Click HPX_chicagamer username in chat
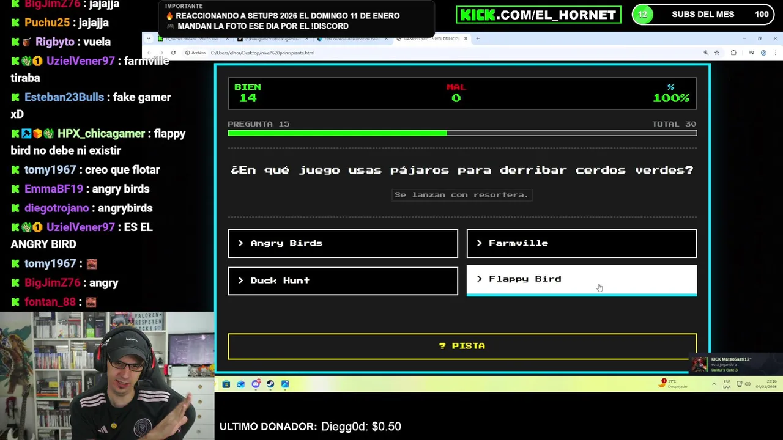This screenshot has width=783, height=440. tap(101, 133)
